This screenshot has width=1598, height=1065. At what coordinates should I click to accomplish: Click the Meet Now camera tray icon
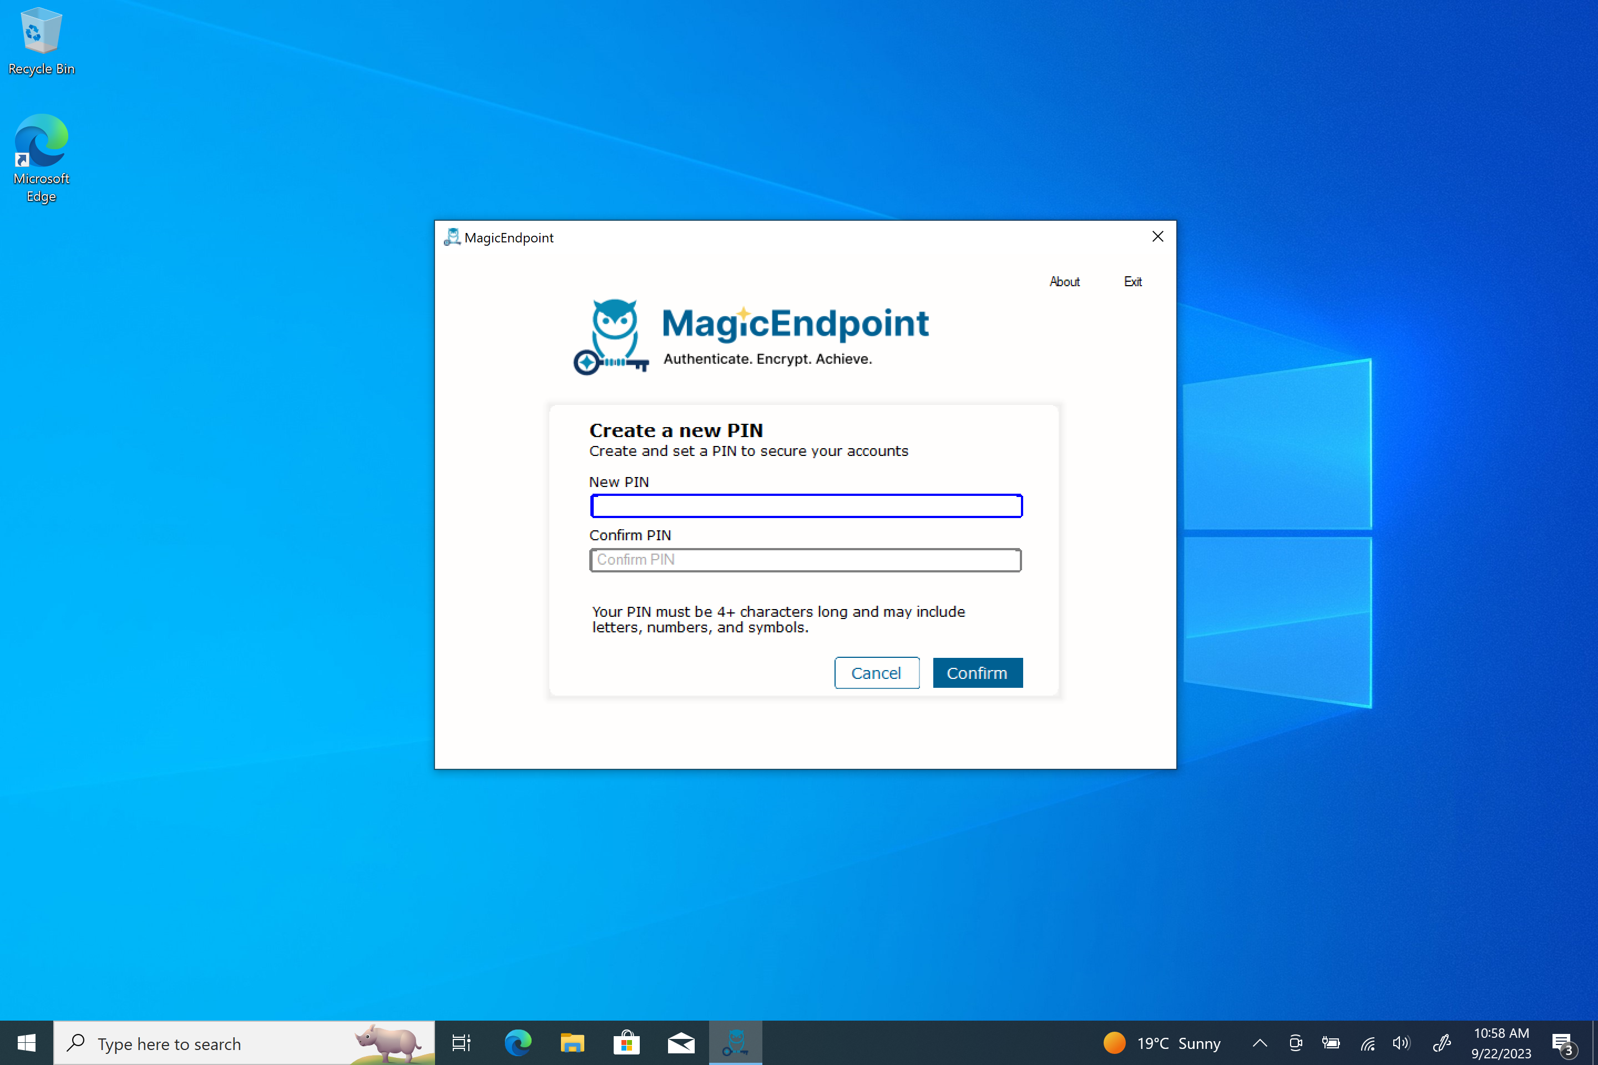click(x=1296, y=1043)
